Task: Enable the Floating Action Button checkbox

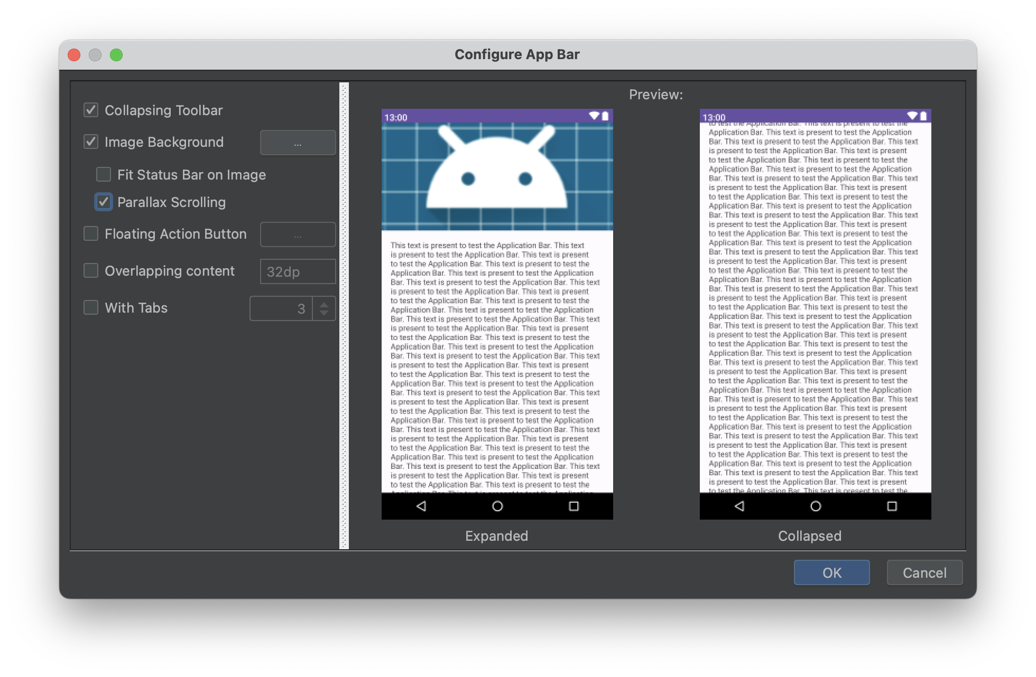Action: (x=91, y=233)
